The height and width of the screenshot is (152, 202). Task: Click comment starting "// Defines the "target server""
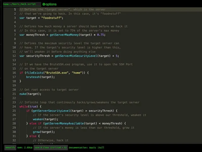click(62, 9)
